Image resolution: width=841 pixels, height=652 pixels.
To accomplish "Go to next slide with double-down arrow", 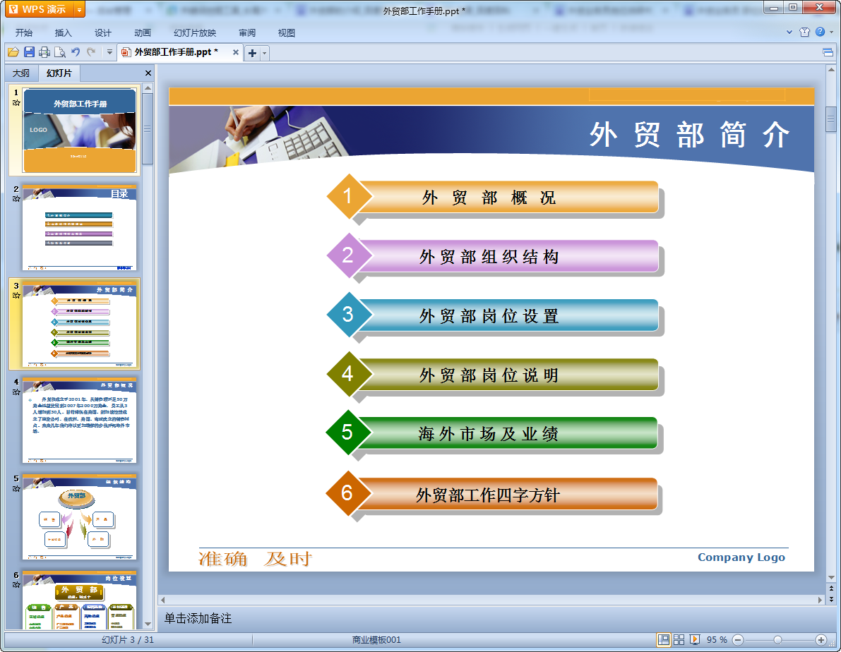I will pyautogui.click(x=831, y=599).
